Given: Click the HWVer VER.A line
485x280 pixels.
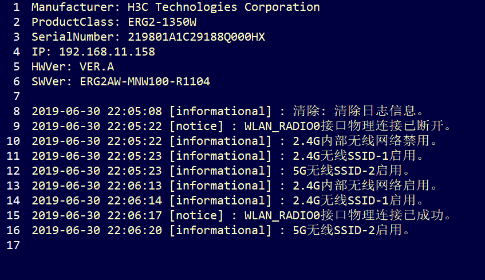Looking at the screenshot, I should coord(73,67).
